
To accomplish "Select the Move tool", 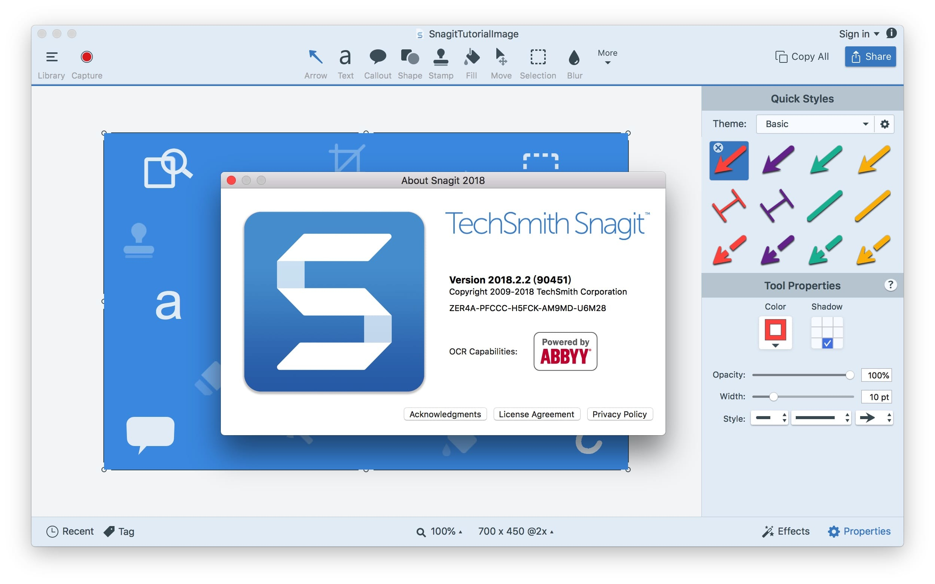I will point(501,63).
